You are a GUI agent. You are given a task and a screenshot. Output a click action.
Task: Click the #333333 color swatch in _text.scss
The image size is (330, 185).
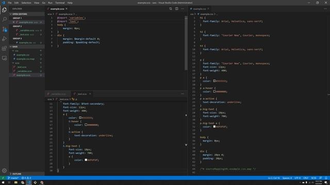point(80,118)
